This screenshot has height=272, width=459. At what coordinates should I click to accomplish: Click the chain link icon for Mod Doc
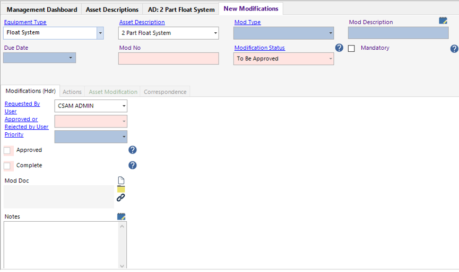click(121, 197)
